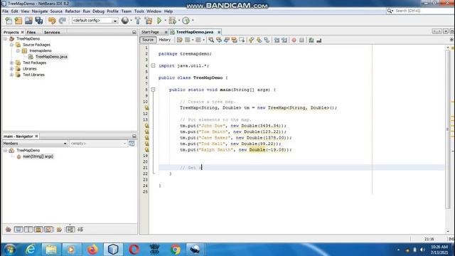Click the Comment icon in editor toolbar
Screen dimensions: 455x256
311,40
